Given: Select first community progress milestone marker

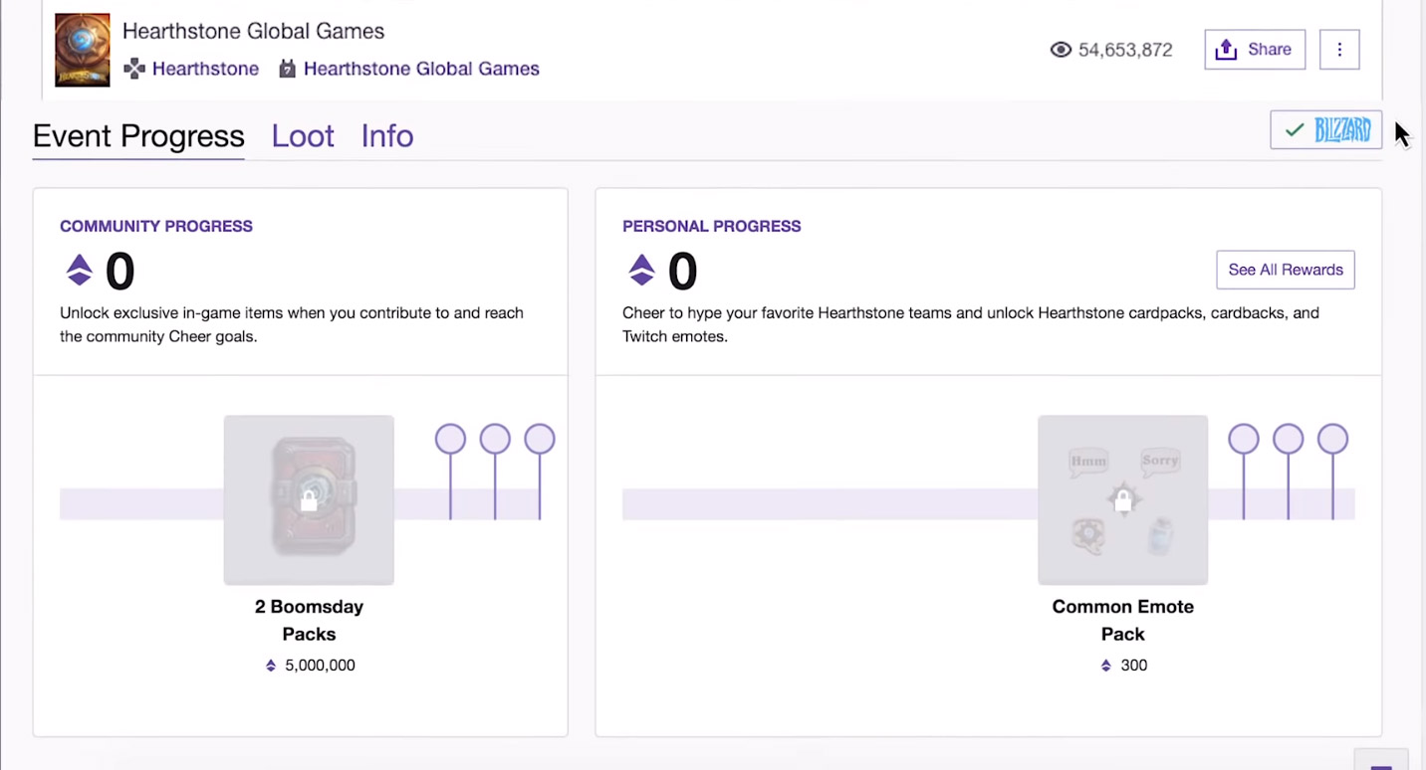Looking at the screenshot, I should [x=450, y=439].
